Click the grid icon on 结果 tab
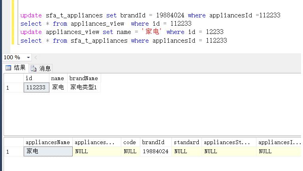The height and width of the screenshot is (171, 303). point(8,68)
